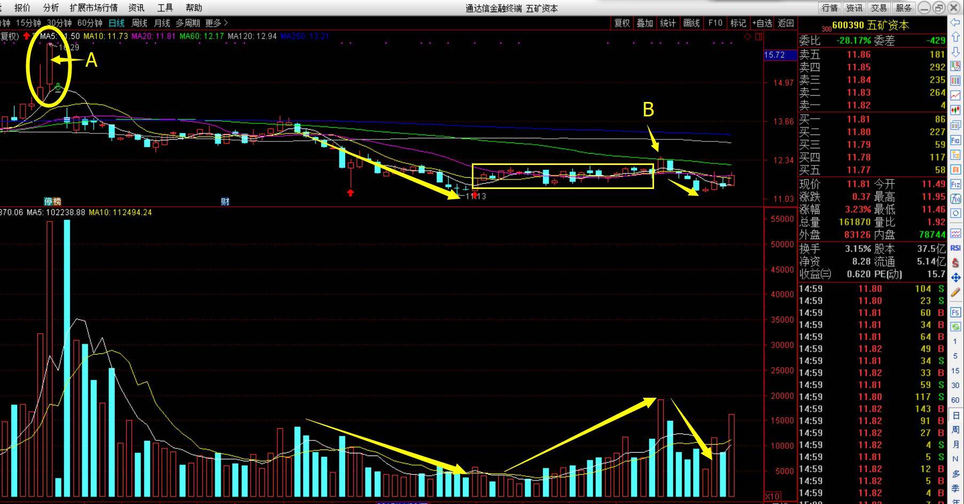The width and height of the screenshot is (964, 504).
Task: Click the 返回 return button
Action: [786, 23]
